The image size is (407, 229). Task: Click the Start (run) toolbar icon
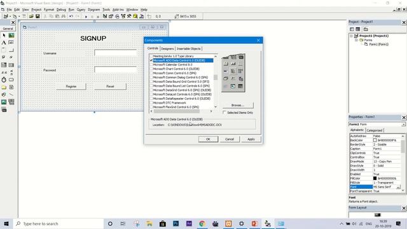pos(86,17)
